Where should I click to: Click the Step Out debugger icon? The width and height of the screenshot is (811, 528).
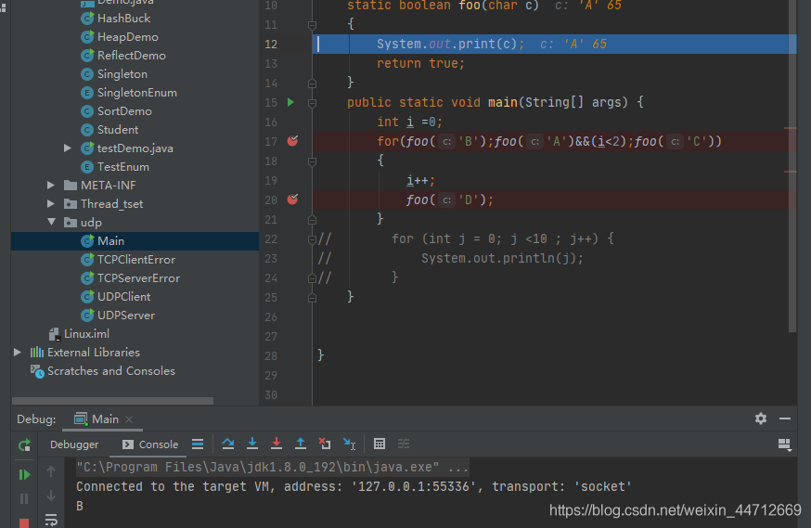301,444
